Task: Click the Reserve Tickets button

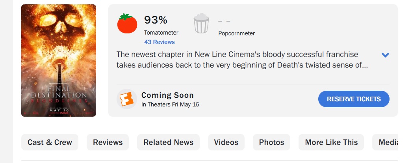Action: (354, 99)
